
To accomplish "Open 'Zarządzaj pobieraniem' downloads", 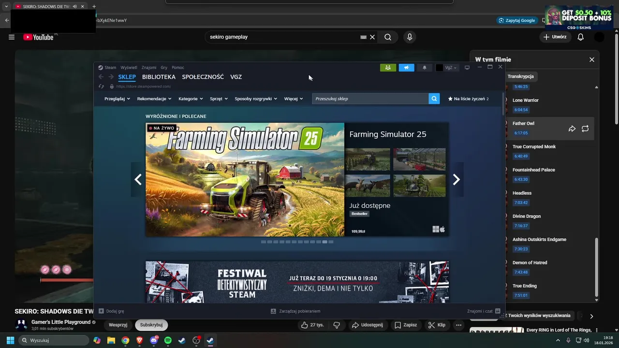I will (295, 311).
